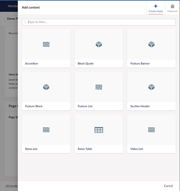The height and width of the screenshot is (191, 180).
Task: Click the Cancel button
Action: 168,186
